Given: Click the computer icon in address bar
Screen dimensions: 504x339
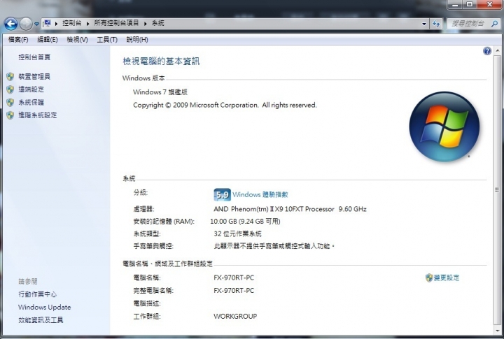Looking at the screenshot, I should 47,23.
